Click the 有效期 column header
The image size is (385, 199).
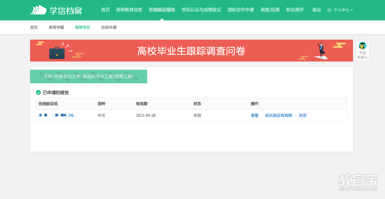(x=142, y=104)
